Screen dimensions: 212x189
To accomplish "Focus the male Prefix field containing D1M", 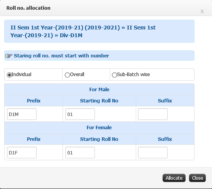I will coord(22,114).
